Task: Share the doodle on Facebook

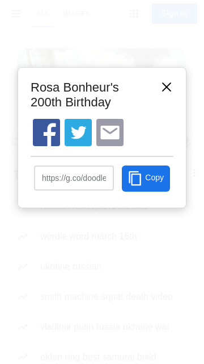Action: 46,133
